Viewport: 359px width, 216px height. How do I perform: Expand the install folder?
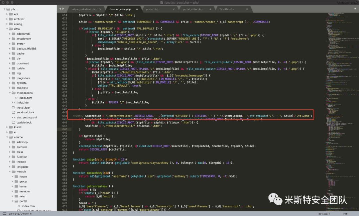pos(7,127)
